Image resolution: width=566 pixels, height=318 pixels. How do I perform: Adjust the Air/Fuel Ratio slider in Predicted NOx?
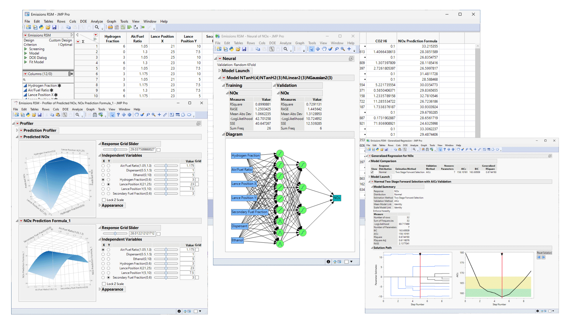(166, 166)
